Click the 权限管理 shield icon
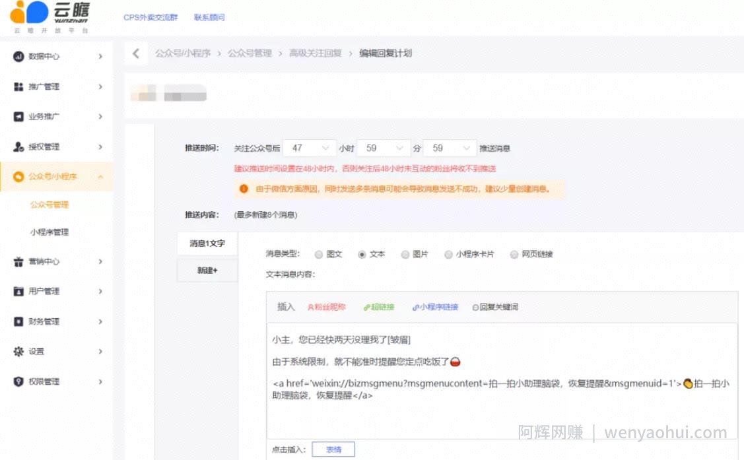Image resolution: width=744 pixels, height=460 pixels. point(18,381)
